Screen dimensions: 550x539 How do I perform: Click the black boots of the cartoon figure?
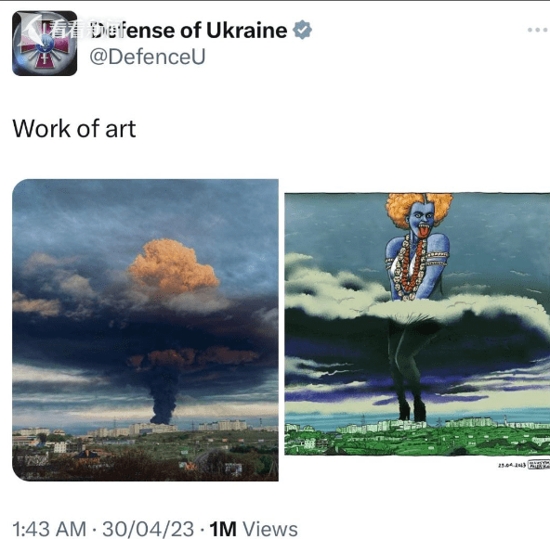(412, 410)
